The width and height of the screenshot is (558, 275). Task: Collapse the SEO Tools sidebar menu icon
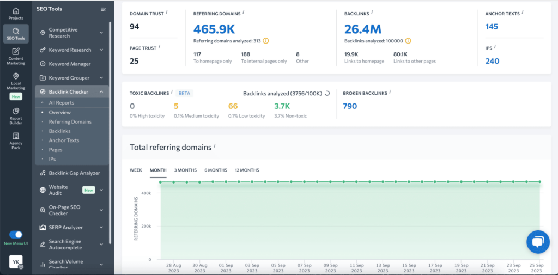[x=103, y=9]
